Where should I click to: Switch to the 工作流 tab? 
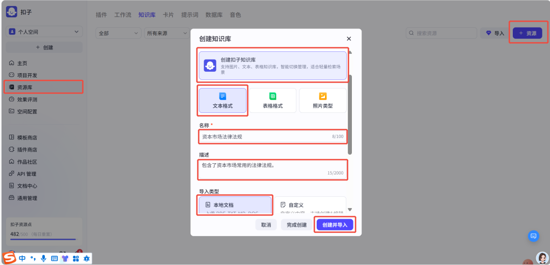(123, 15)
